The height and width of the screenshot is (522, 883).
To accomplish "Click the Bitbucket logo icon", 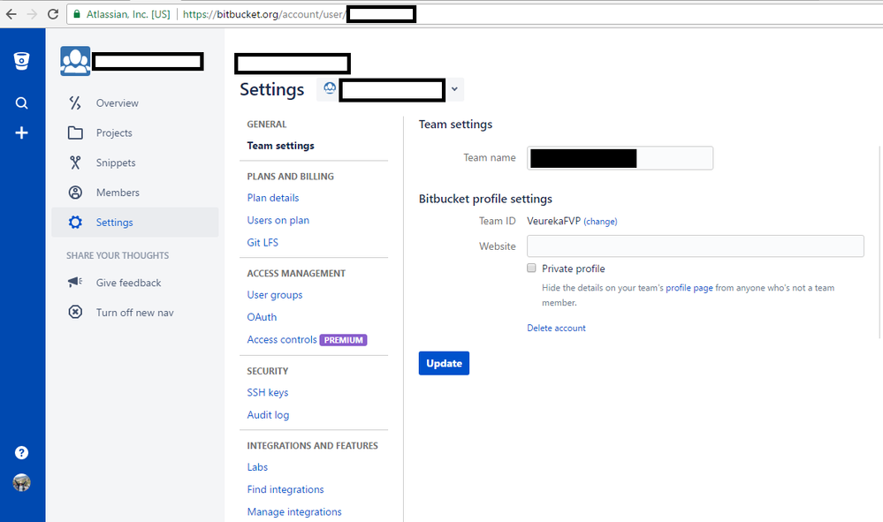I will [x=21, y=61].
